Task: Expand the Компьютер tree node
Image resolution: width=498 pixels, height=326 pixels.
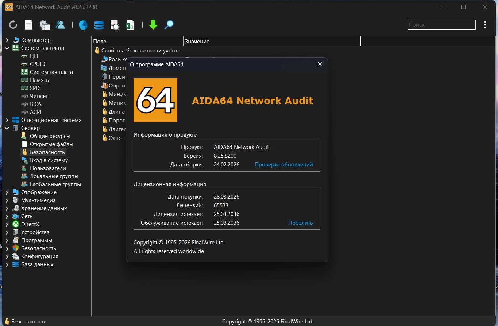Action: click(x=7, y=40)
